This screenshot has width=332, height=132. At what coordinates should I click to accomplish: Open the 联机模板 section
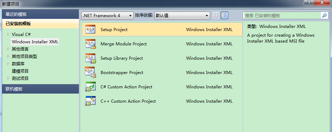pyautogui.click(x=40, y=89)
